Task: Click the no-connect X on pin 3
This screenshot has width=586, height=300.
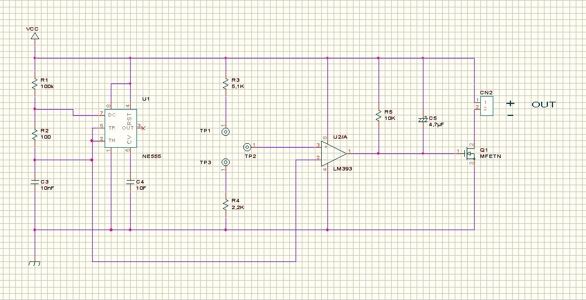Action: click(143, 128)
